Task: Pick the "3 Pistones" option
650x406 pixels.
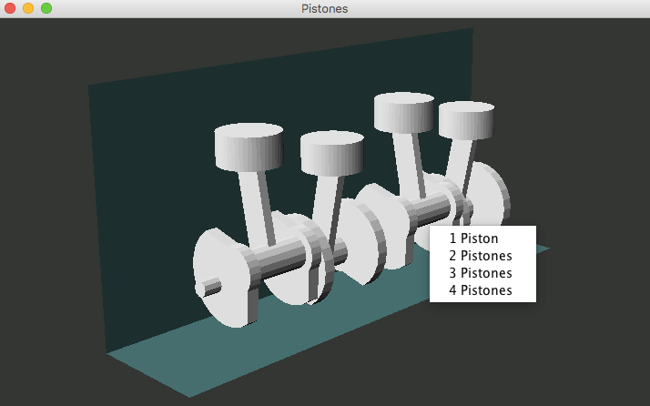Action: click(482, 273)
